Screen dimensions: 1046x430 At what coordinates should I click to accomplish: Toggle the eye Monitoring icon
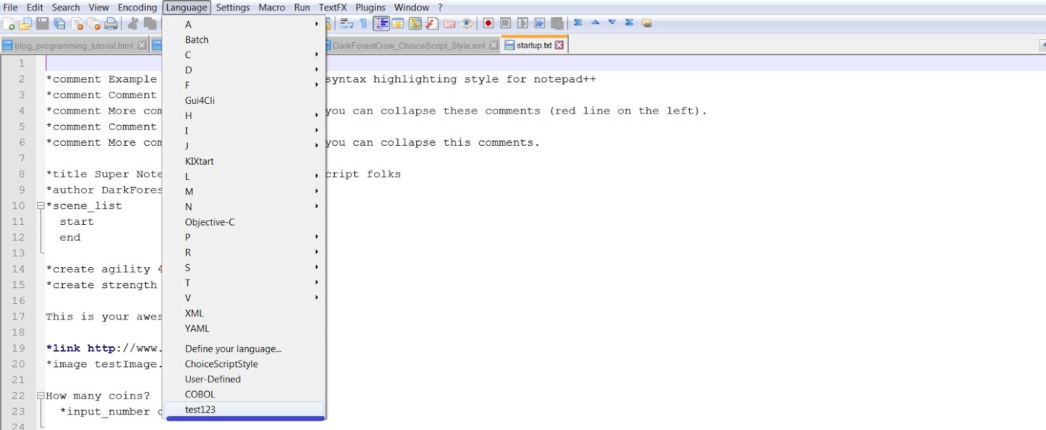pyautogui.click(x=467, y=24)
